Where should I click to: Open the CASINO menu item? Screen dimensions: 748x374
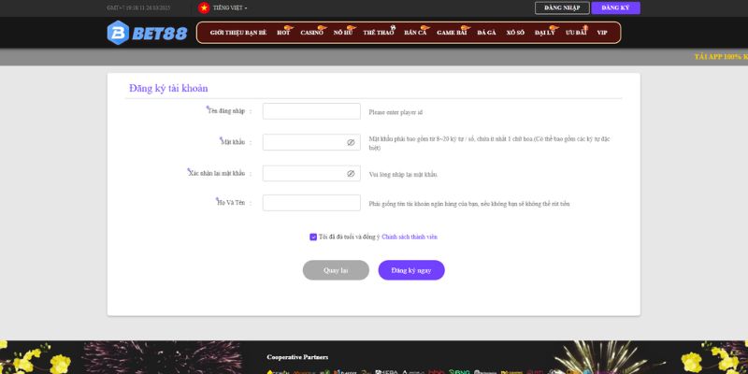pos(311,33)
